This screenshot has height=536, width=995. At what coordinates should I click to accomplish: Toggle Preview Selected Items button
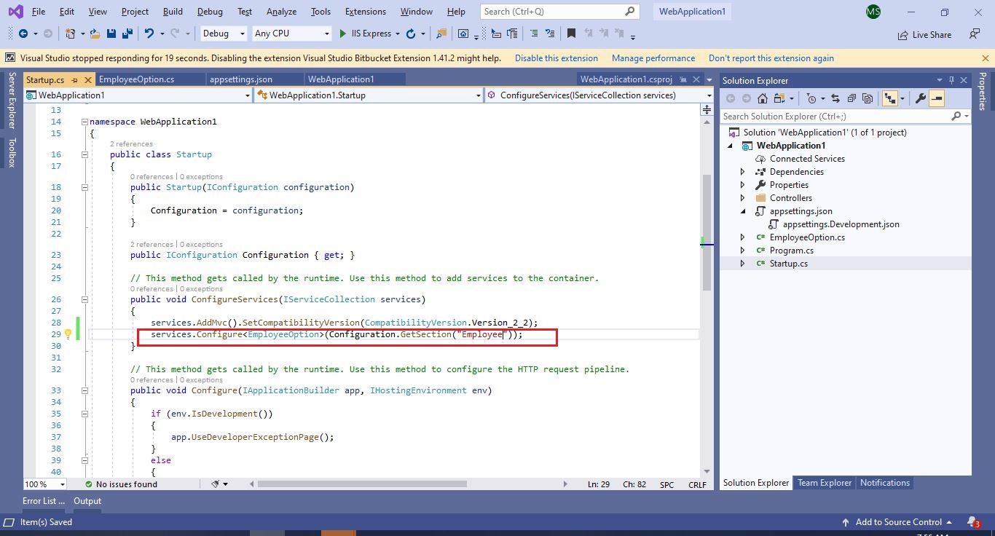937,98
